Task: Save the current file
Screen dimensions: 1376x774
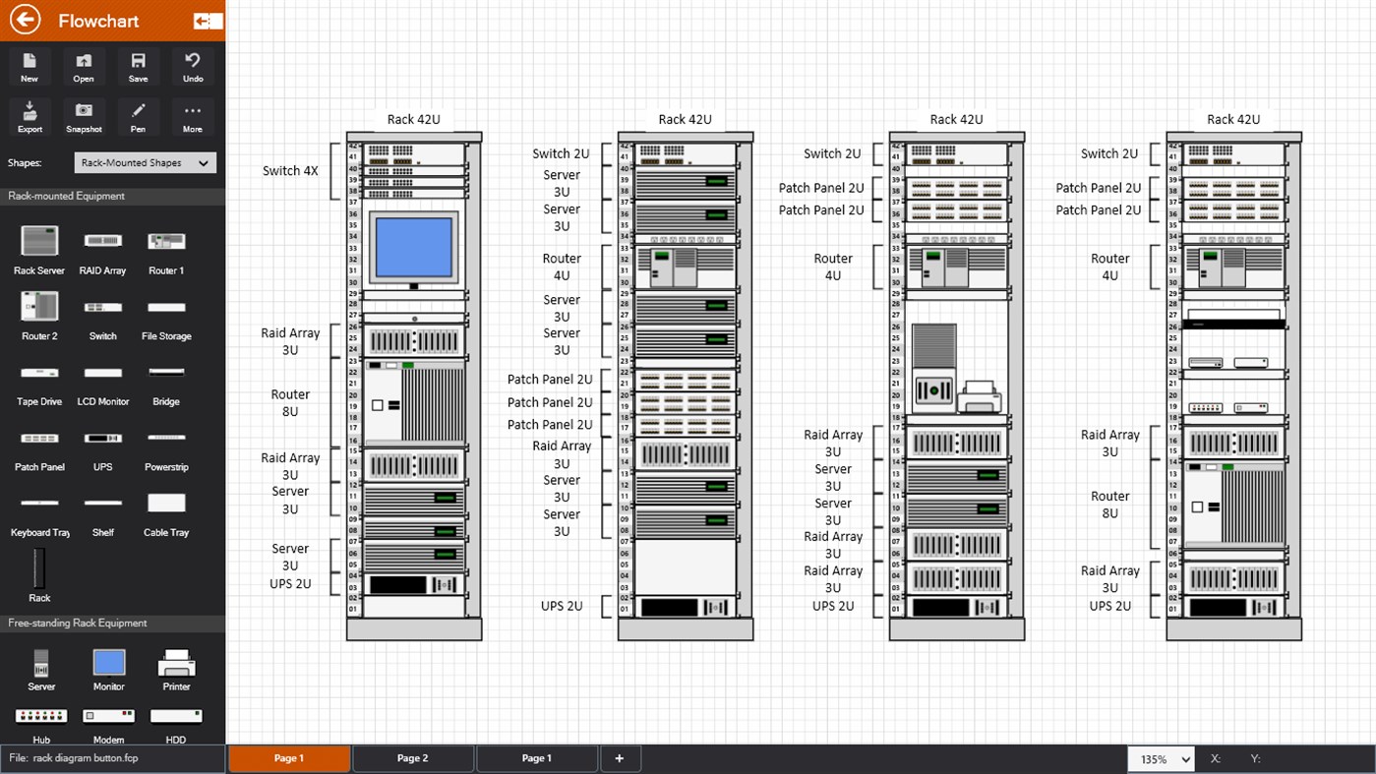Action: point(138,66)
